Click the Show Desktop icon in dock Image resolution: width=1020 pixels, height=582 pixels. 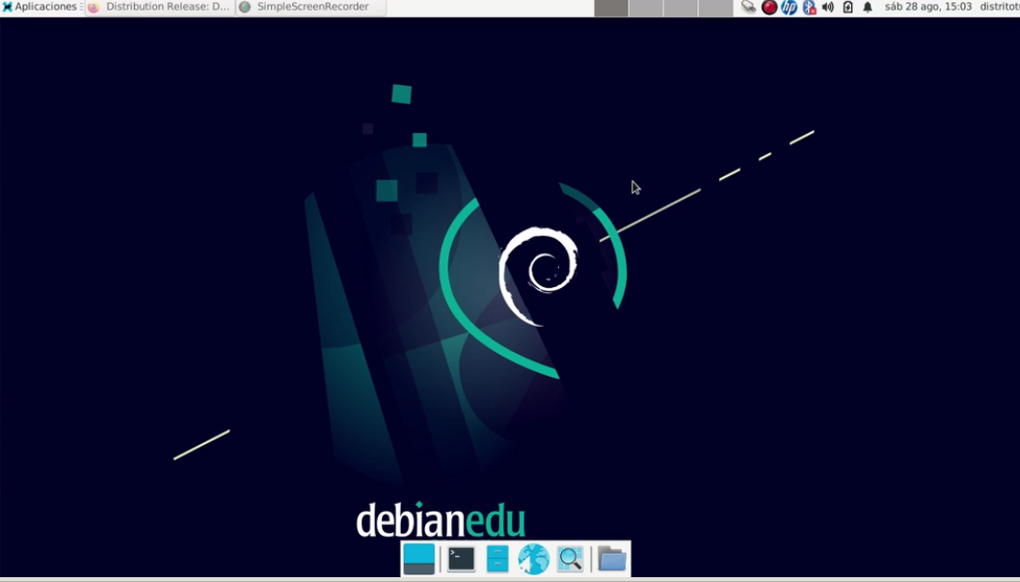coord(419,559)
